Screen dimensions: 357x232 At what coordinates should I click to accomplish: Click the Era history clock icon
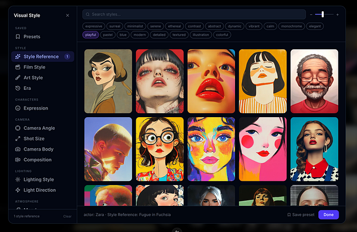point(18,88)
